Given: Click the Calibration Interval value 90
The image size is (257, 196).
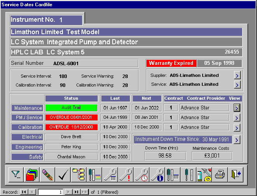Looking at the screenshot, I should point(63,85).
